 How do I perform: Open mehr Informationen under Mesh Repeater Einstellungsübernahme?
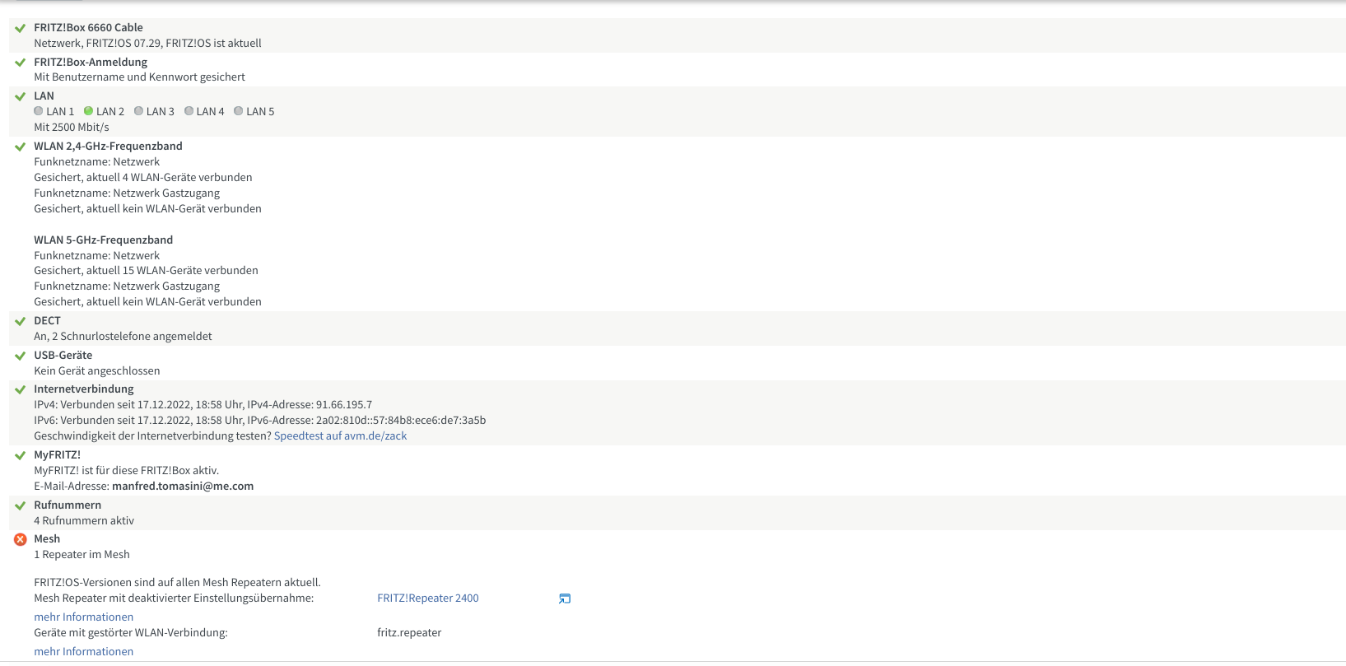point(83,617)
